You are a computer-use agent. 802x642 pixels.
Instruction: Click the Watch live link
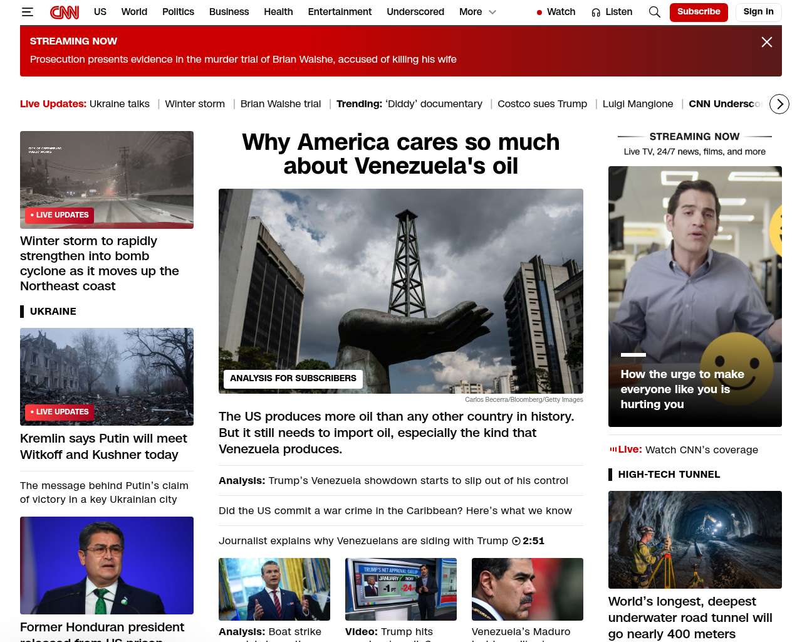tap(556, 12)
